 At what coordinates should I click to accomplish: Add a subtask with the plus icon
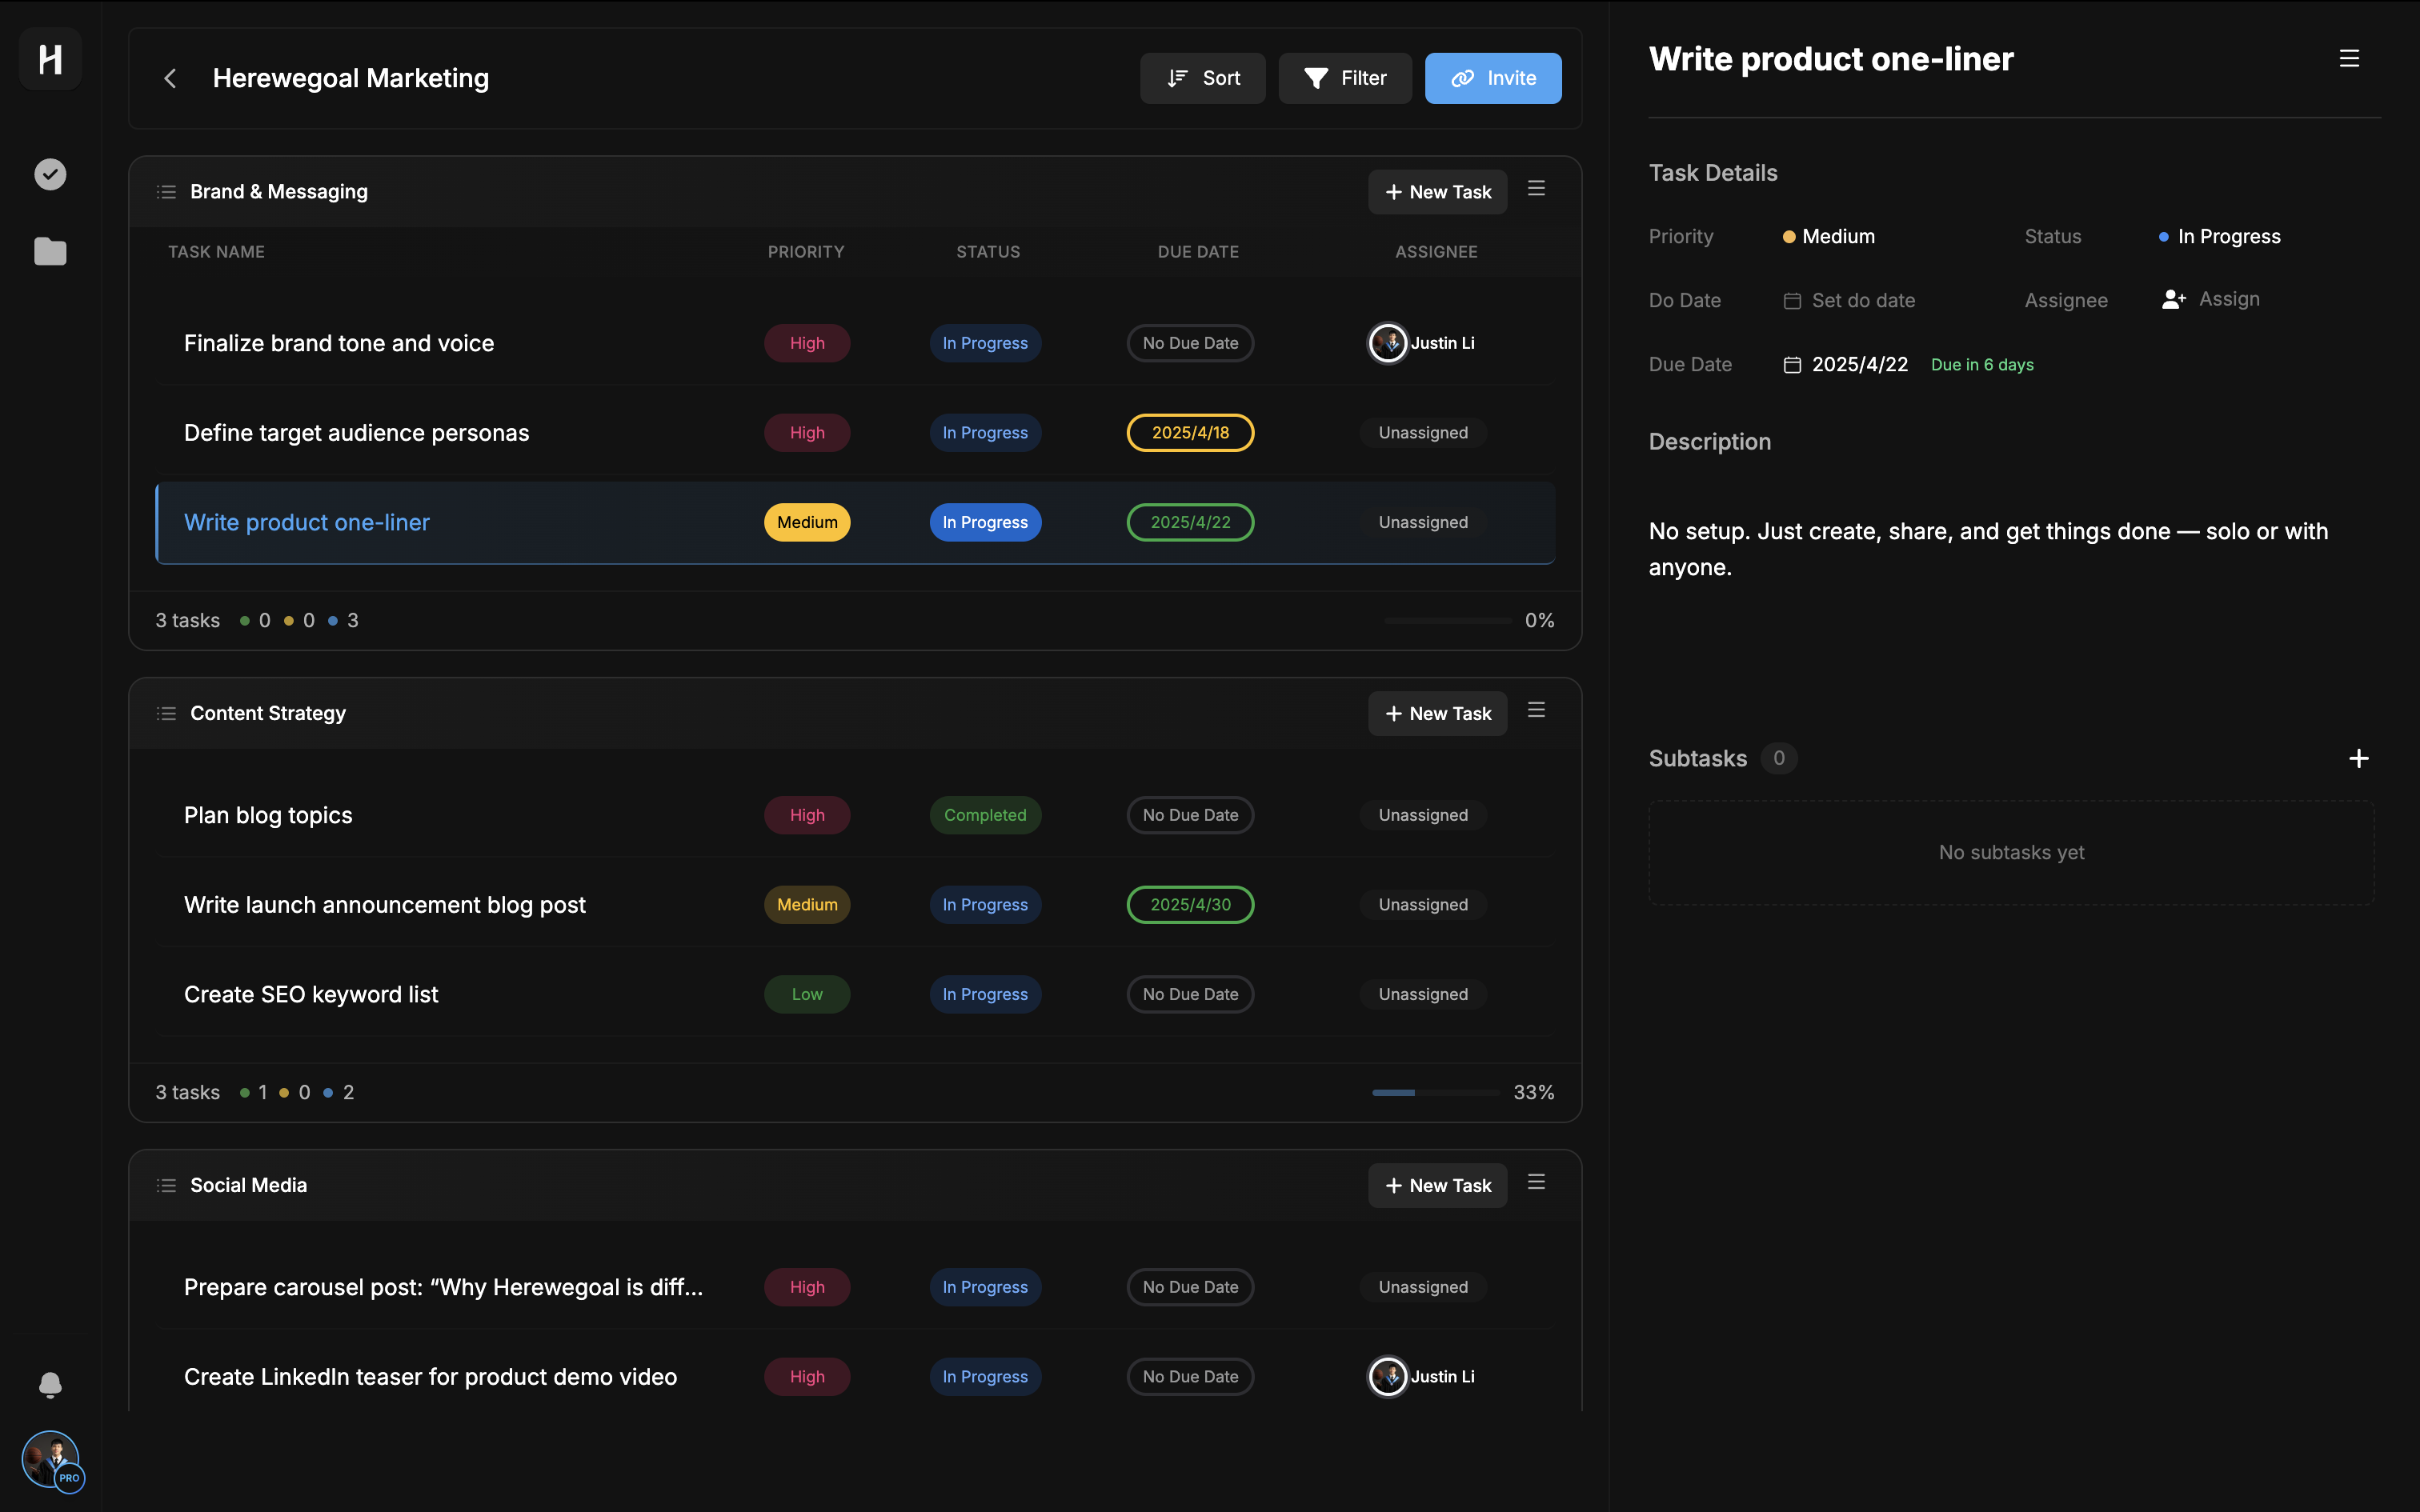2358,759
